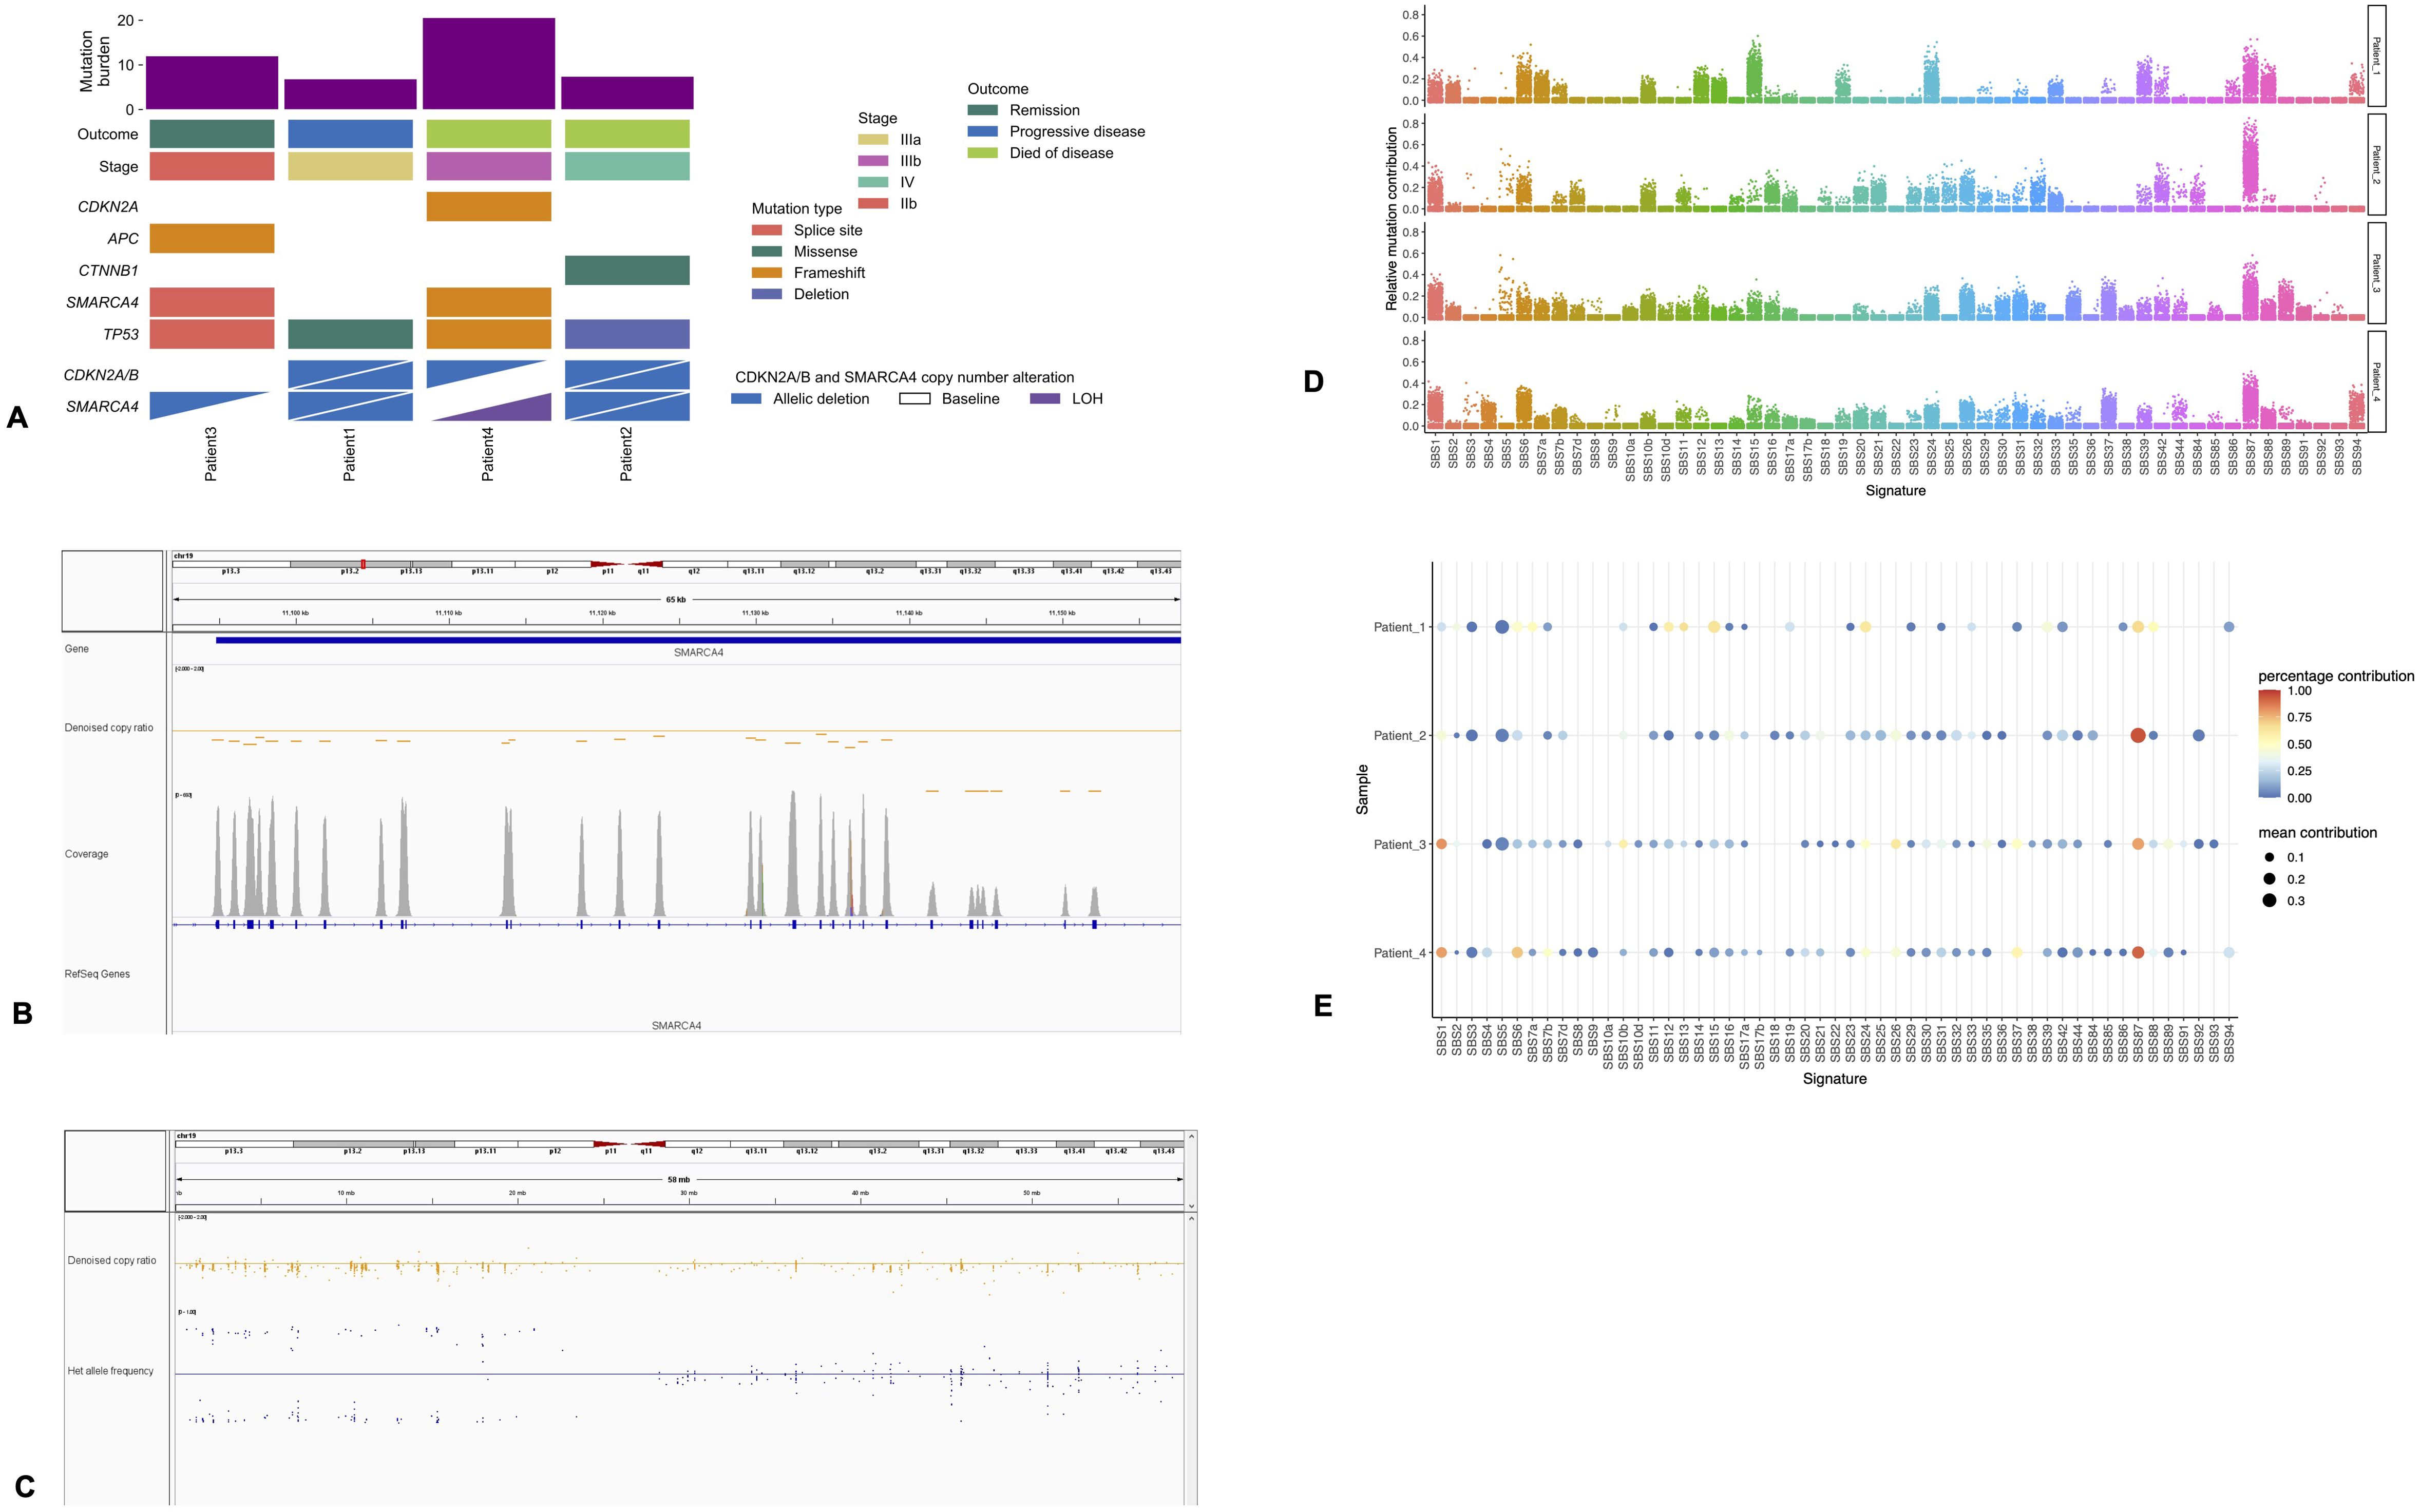Viewport: 2420px width, 1512px height.
Task: Click Patient4's tall mutation burden bar
Action: point(489,63)
